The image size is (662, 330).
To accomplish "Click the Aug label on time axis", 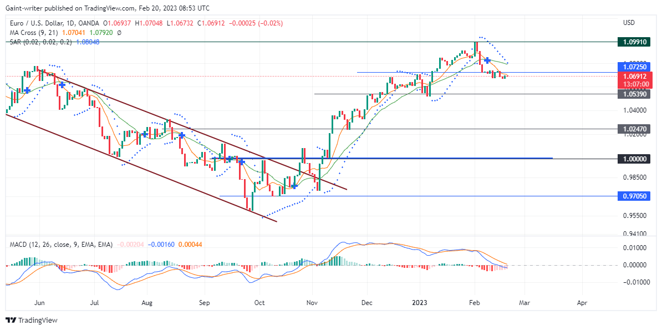I will click(x=147, y=303).
